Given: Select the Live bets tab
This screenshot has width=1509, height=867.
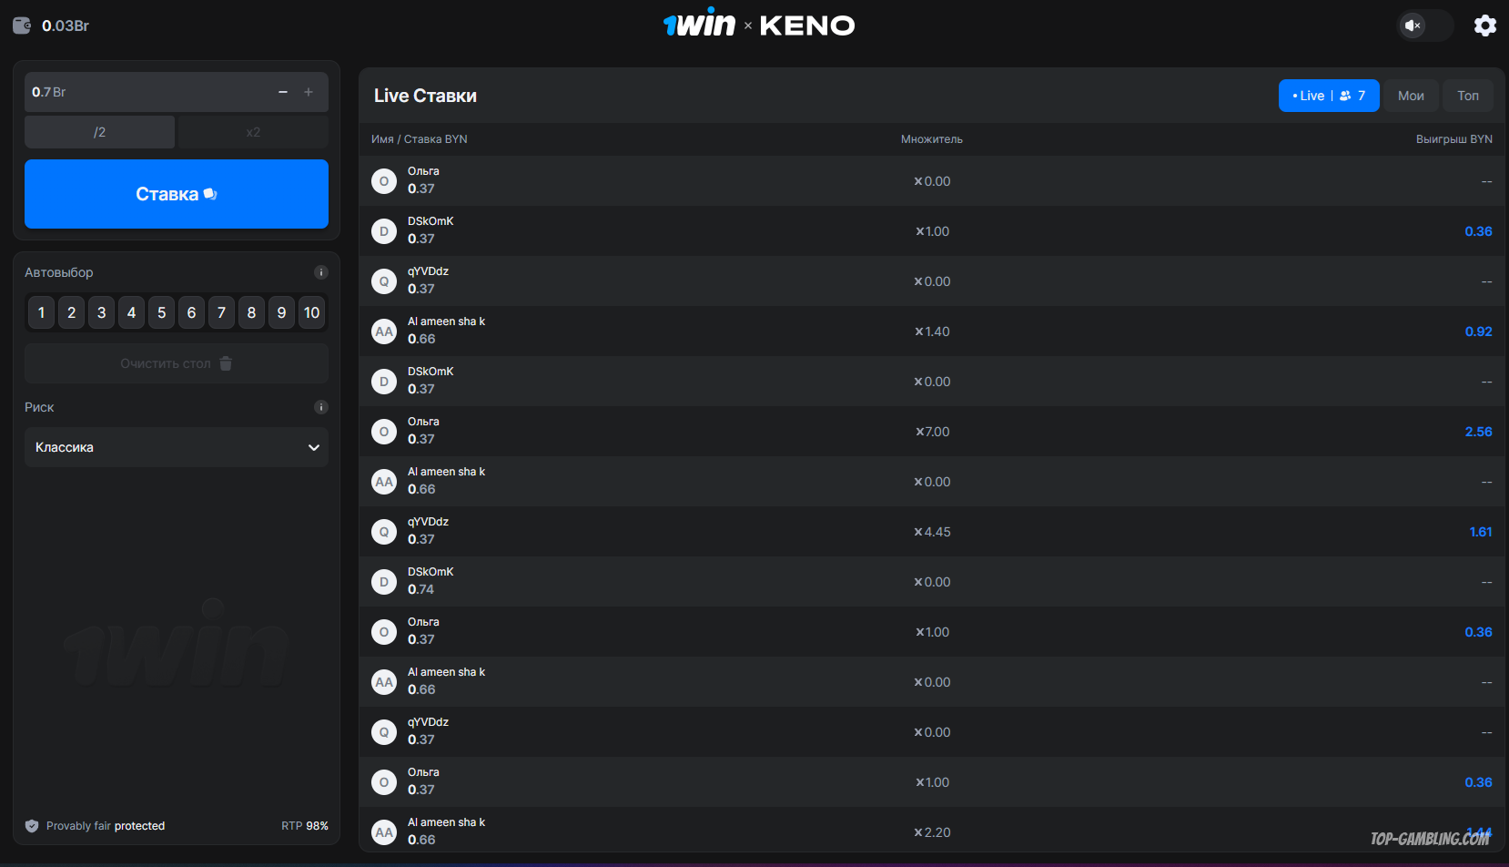Looking at the screenshot, I should (1329, 96).
